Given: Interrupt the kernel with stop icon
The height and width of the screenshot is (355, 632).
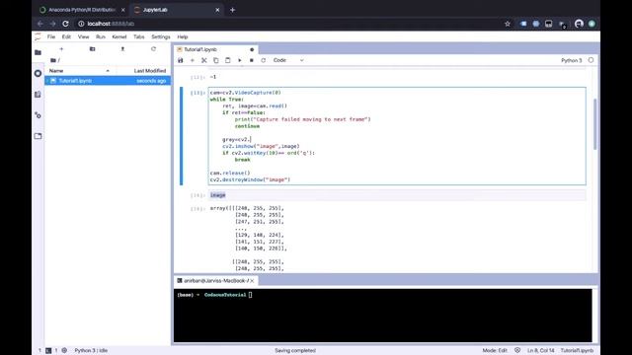Looking at the screenshot, I should 252,60.
